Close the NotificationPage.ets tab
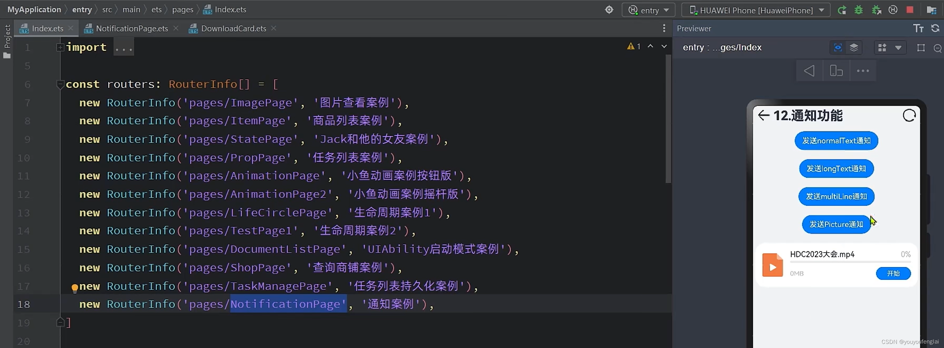The image size is (944, 348). tap(176, 28)
